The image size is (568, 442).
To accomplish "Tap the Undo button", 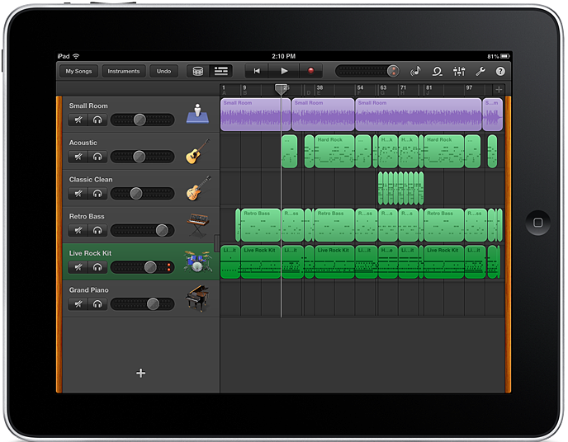I will [163, 71].
